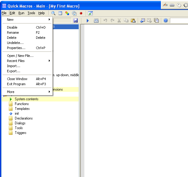Viewport: 188px width, 177px height.
Task: Select Delete in the File menu
Action: [x=27, y=38]
